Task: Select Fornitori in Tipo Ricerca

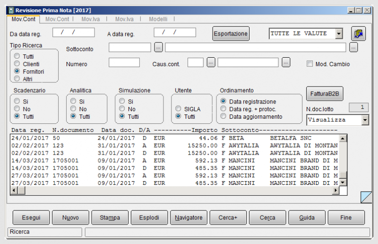Action: (x=17, y=71)
